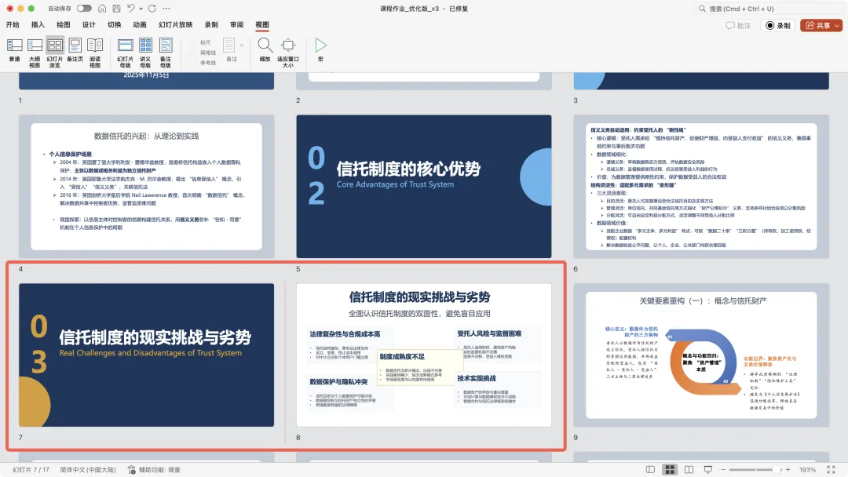Expand the Share (共享) dropdown chevron
Screen dimensions: 848x477
[x=837, y=25]
